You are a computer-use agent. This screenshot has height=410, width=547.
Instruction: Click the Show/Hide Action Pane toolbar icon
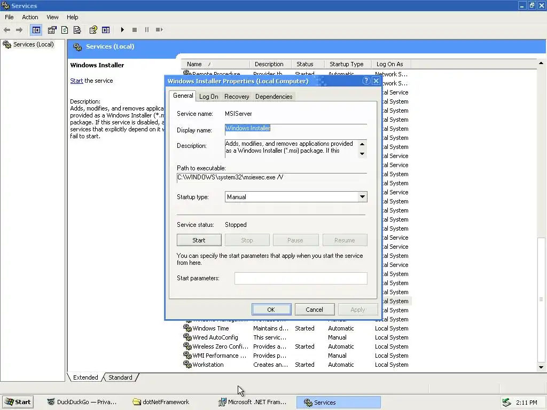[106, 30]
